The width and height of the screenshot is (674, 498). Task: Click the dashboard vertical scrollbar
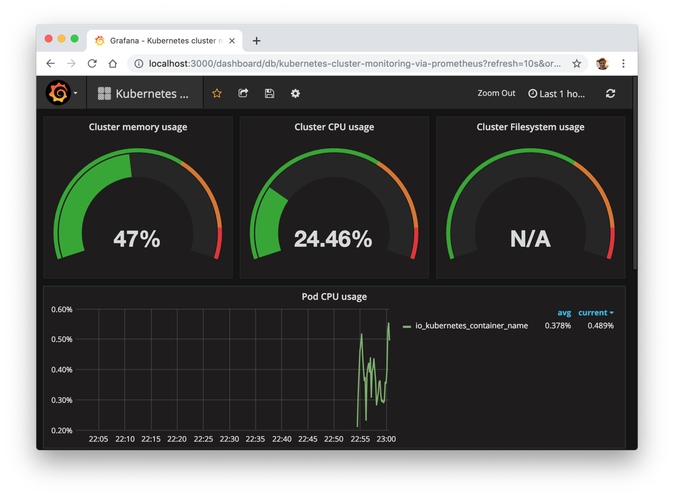pyautogui.click(x=635, y=173)
